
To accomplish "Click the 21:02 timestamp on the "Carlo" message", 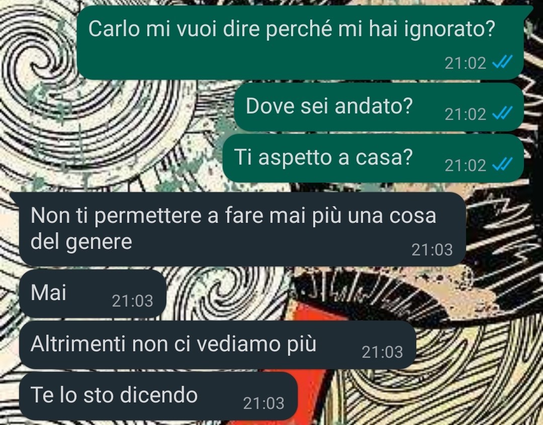I will pos(465,63).
